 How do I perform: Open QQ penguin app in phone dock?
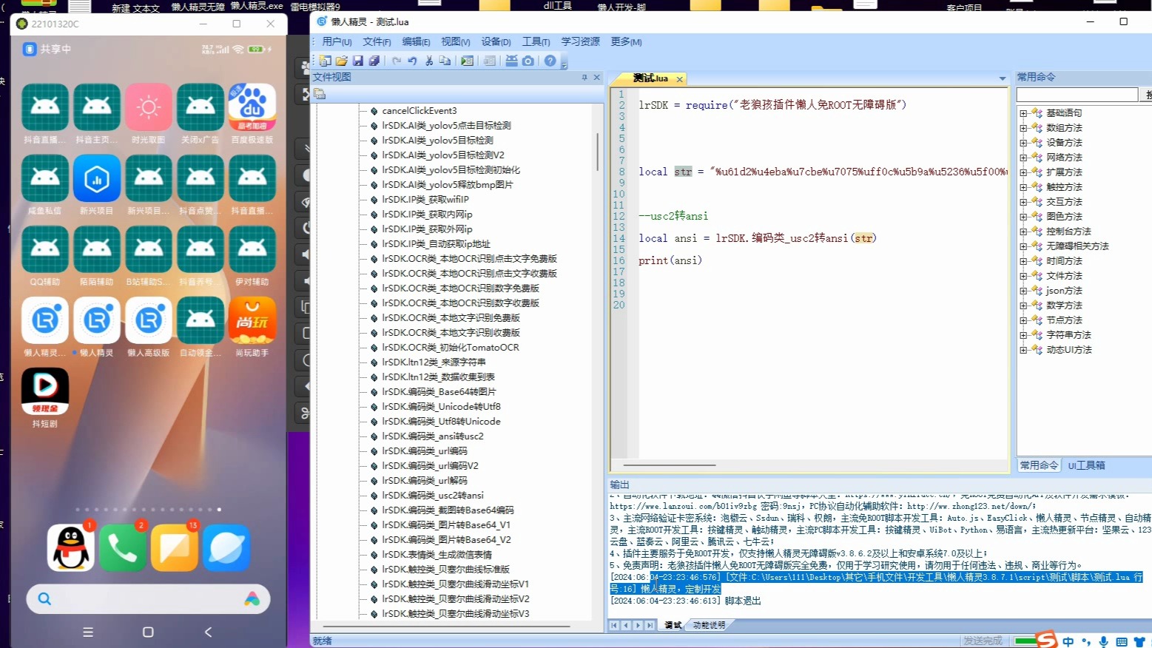tap(71, 547)
